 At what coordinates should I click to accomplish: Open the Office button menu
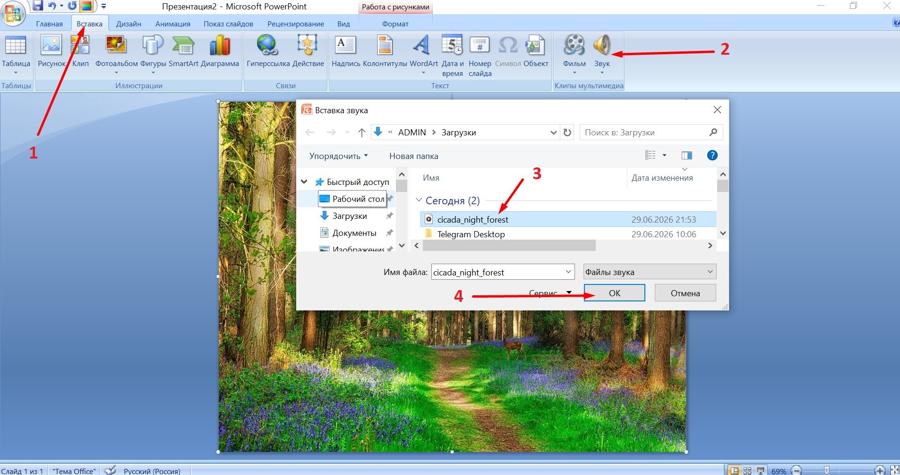coord(13,13)
